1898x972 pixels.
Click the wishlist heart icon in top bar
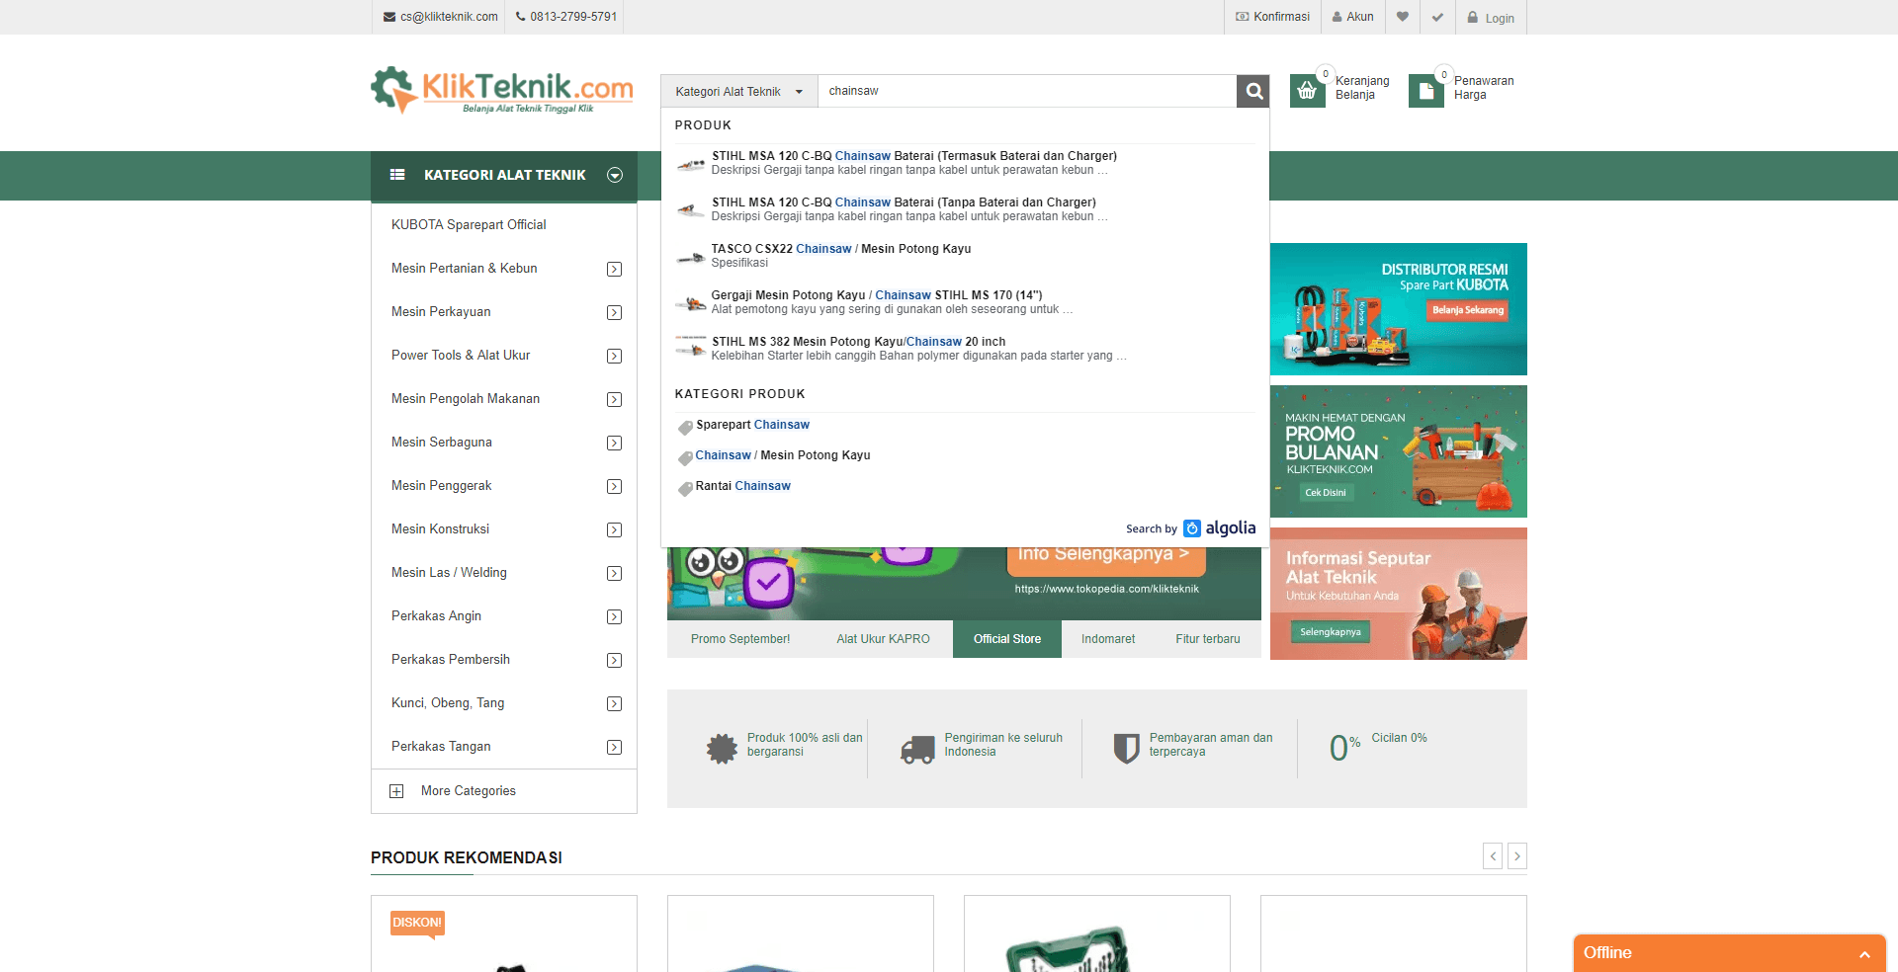(x=1402, y=17)
